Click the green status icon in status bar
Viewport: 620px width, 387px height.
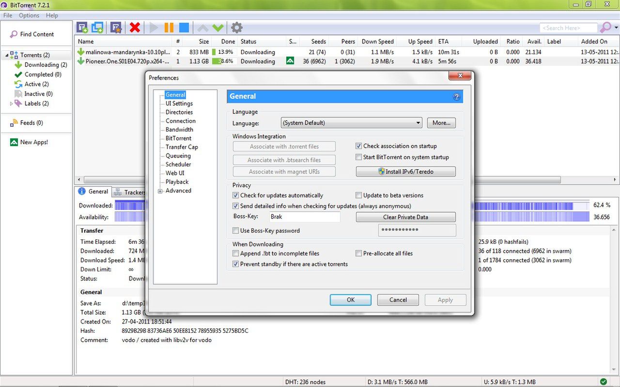coord(603,382)
